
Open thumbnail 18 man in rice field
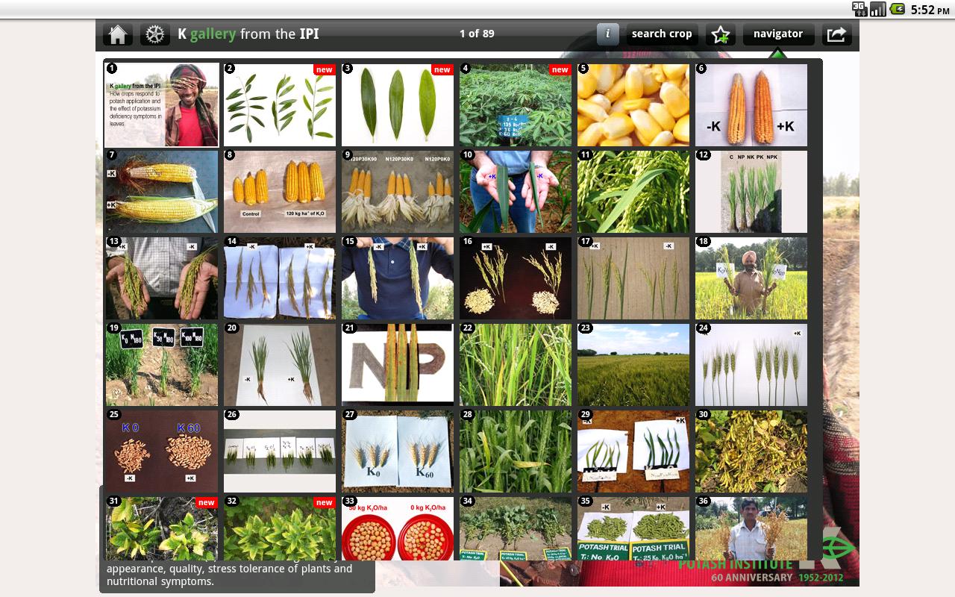[x=751, y=278]
